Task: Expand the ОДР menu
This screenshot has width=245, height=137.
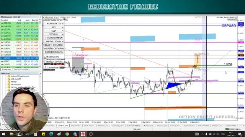Action: (x=54, y=31)
